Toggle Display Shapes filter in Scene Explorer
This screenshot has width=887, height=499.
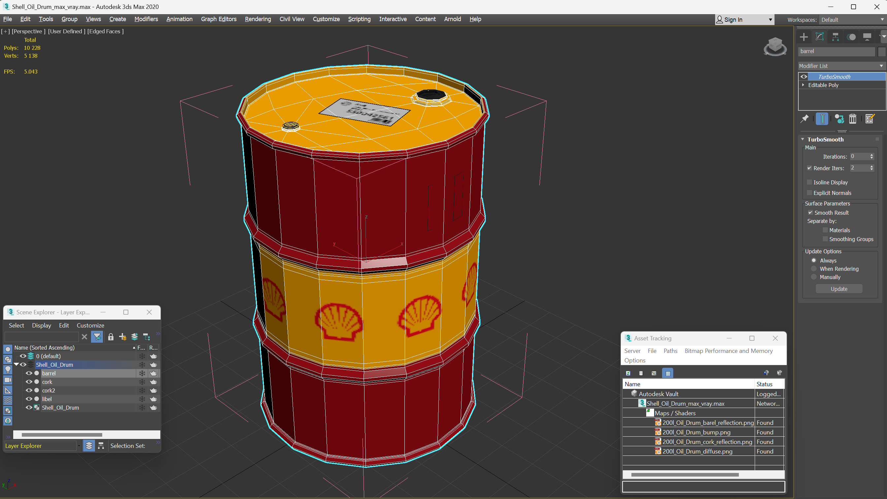click(x=8, y=359)
